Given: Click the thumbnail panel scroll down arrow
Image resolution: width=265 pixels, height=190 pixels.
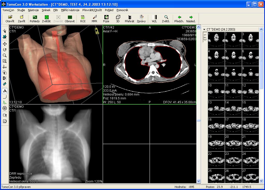Looking at the screenshot, I should [261, 181].
